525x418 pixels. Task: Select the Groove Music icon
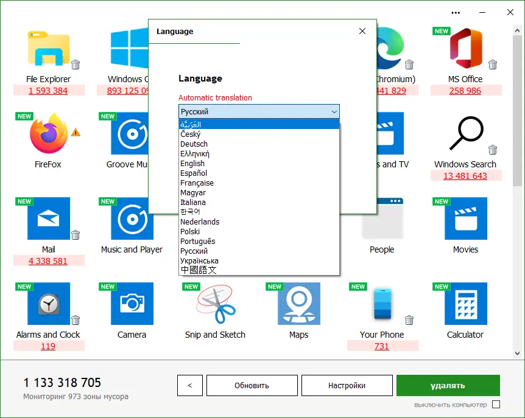coord(130,133)
